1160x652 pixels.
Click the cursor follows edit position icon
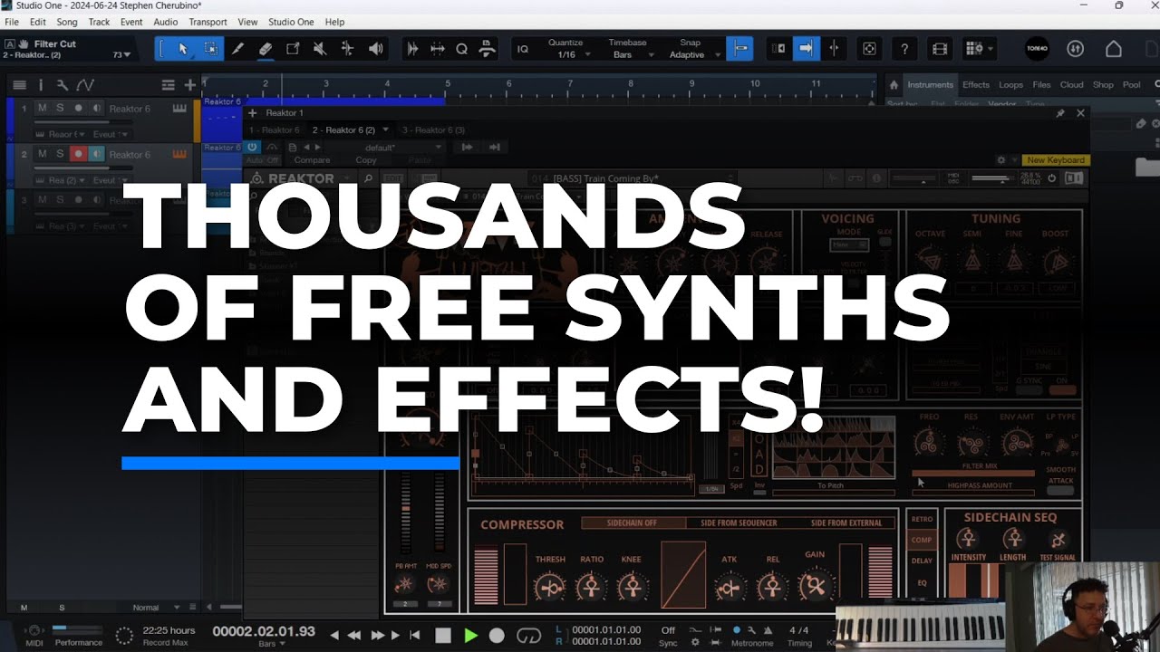point(834,49)
